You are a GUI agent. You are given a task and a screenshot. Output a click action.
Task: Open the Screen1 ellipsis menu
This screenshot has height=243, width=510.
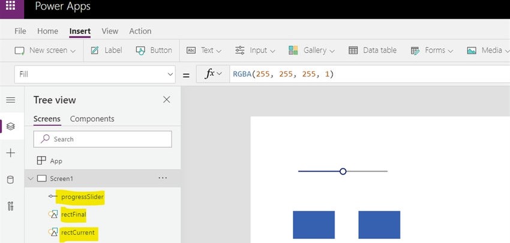(163, 178)
